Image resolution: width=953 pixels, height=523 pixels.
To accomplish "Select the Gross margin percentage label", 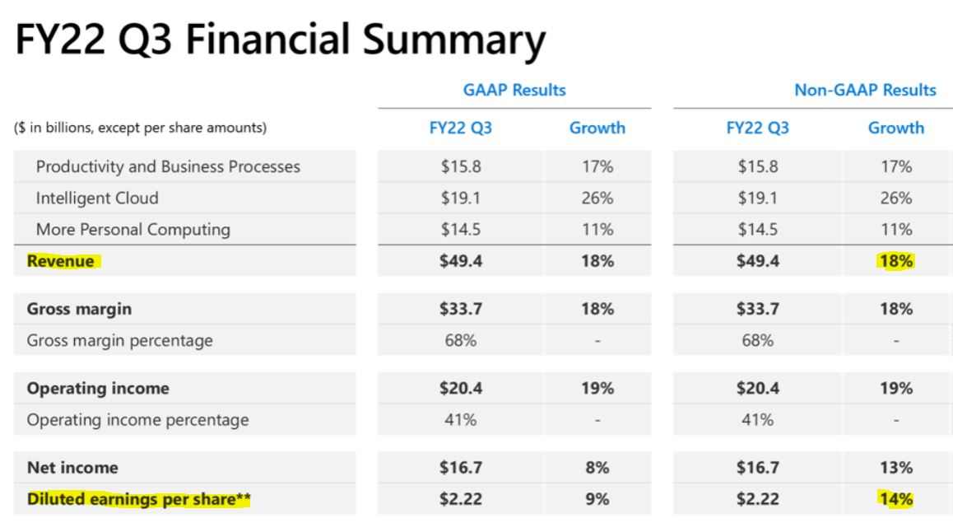I will coord(119,340).
